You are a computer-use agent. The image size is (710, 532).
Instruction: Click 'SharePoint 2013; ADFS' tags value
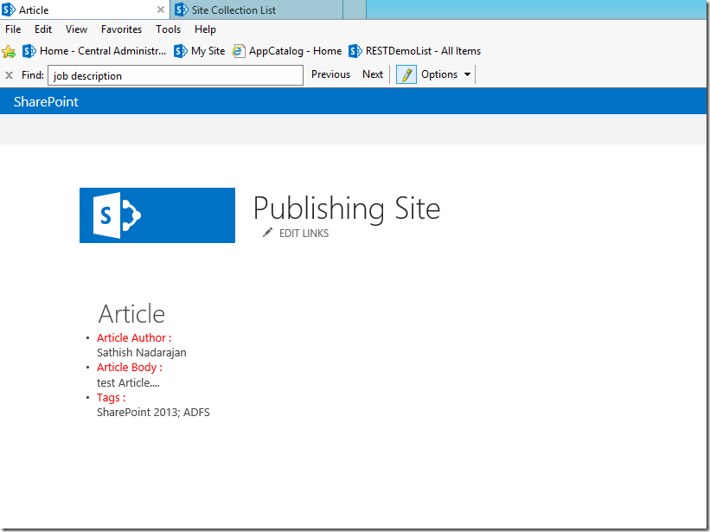coord(153,413)
